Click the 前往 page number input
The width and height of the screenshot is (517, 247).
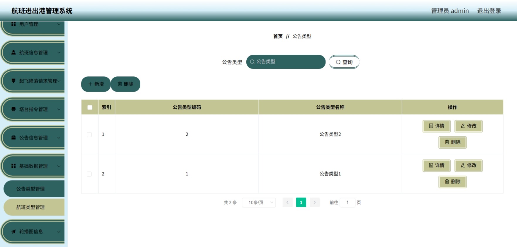tap(348, 203)
